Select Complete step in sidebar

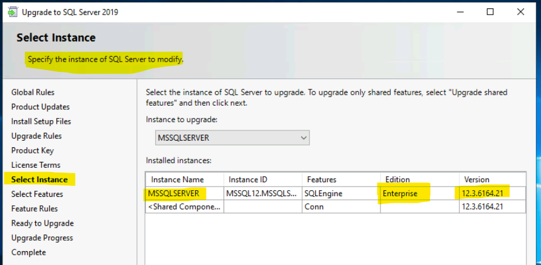pos(28,252)
